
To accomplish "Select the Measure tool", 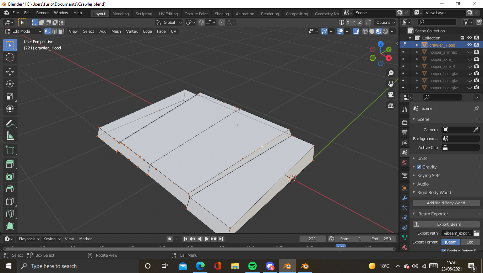I will (x=10, y=136).
